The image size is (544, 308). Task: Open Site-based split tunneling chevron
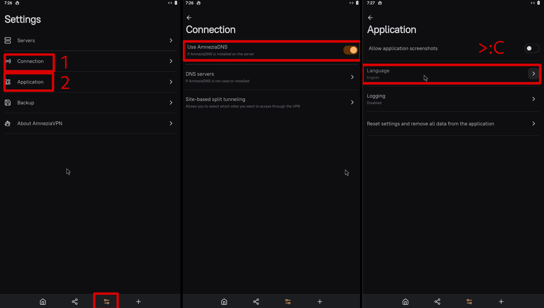coord(352,102)
